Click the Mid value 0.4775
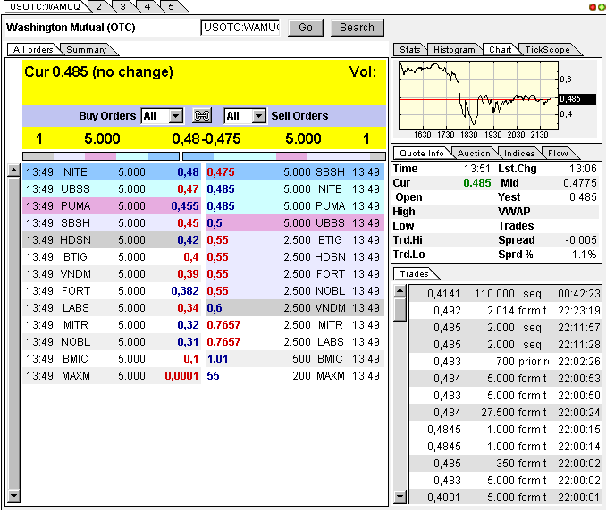606x510 pixels. pyautogui.click(x=580, y=183)
